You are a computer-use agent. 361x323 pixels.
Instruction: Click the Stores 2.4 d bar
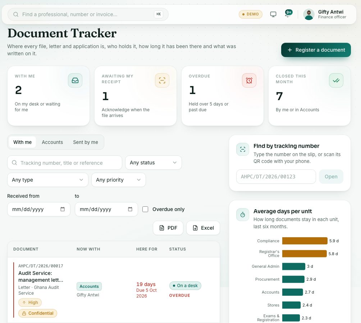click(291, 305)
